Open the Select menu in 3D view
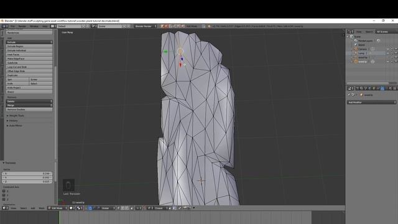 click(24, 208)
